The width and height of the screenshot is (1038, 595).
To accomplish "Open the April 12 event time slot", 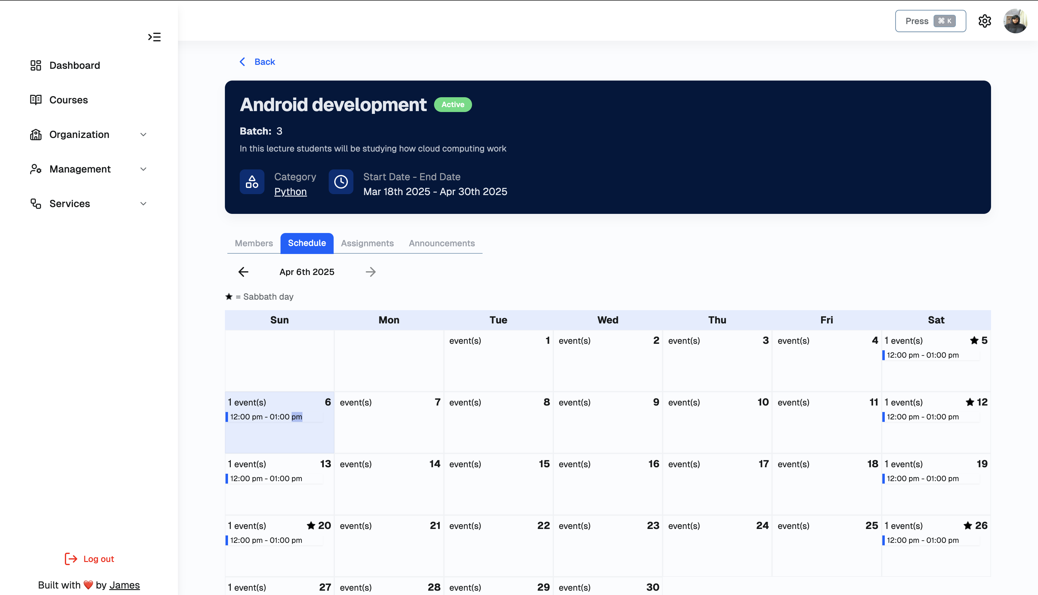I will click(931, 417).
